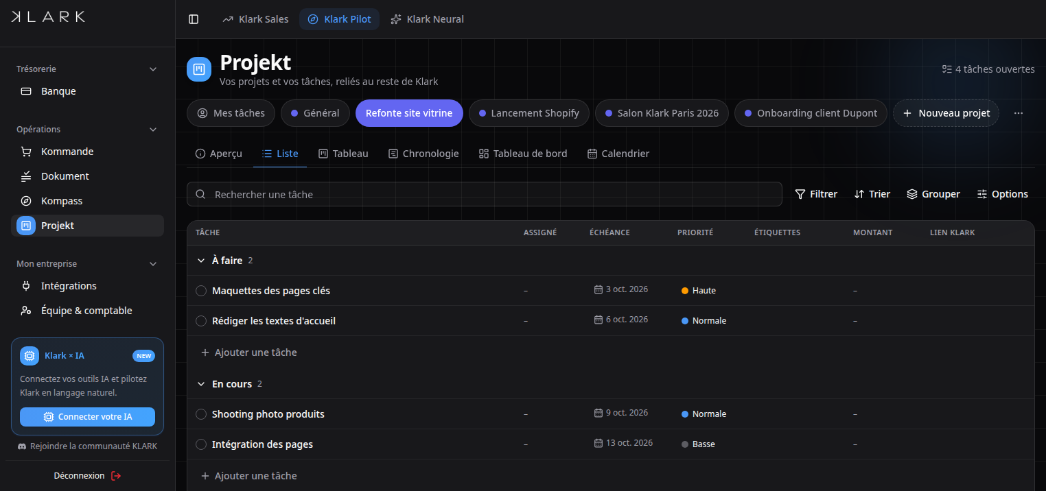
Task: Open Dokument in the sidebar
Action: [87, 176]
